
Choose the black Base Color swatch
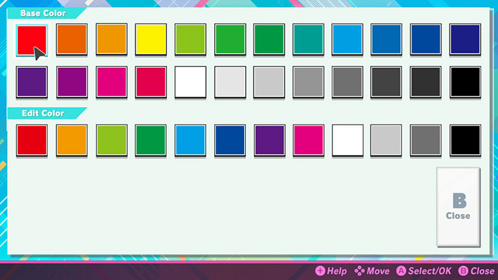[x=465, y=82]
